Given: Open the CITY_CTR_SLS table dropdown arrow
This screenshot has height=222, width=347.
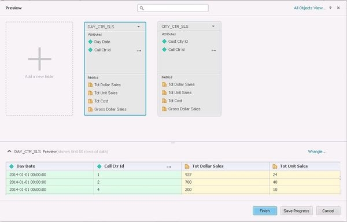Looking at the screenshot, I should [213, 27].
